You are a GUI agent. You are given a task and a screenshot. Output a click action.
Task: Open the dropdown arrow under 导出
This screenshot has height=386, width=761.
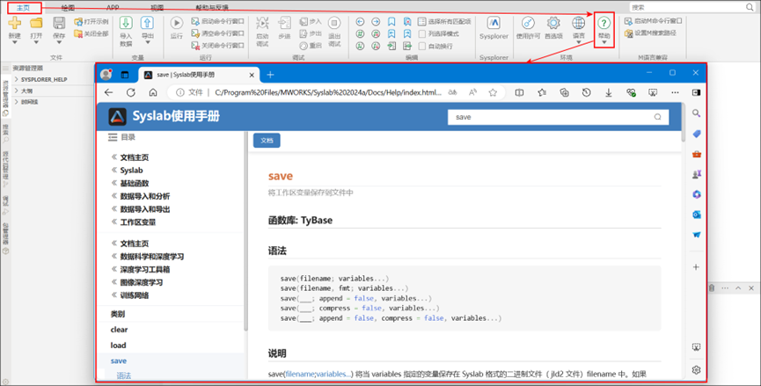point(148,43)
